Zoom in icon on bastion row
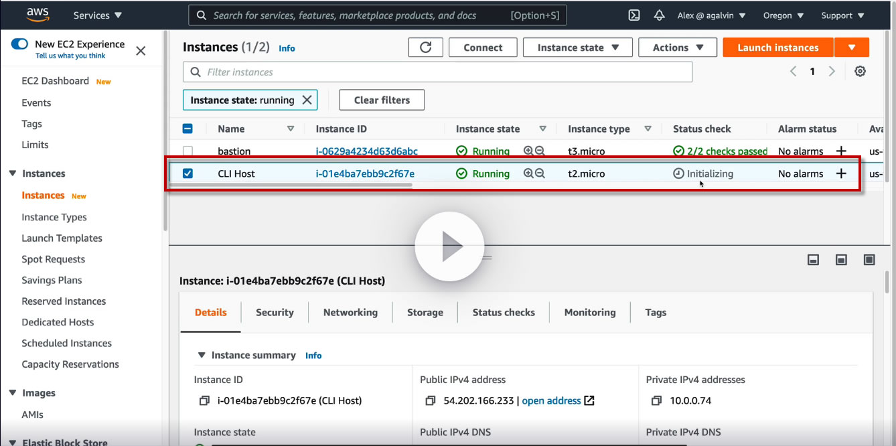 (x=528, y=151)
